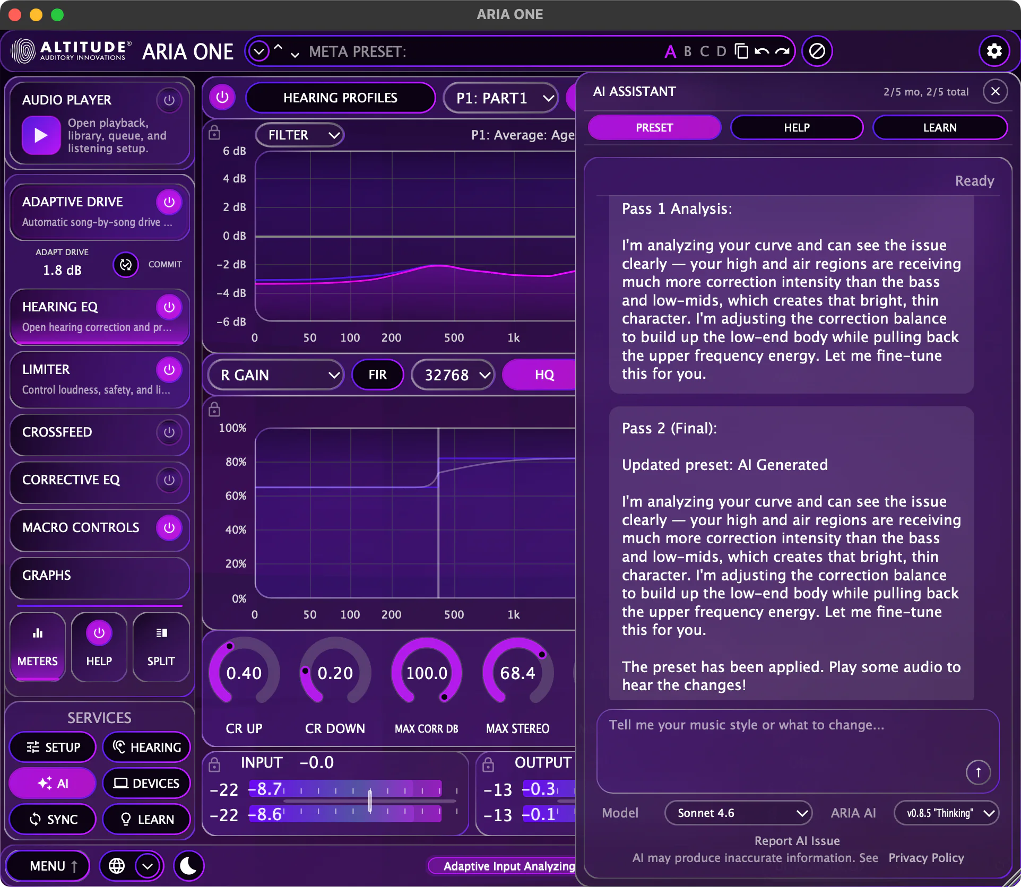The image size is (1021, 887).
Task: Open the Meters view
Action: tap(38, 647)
